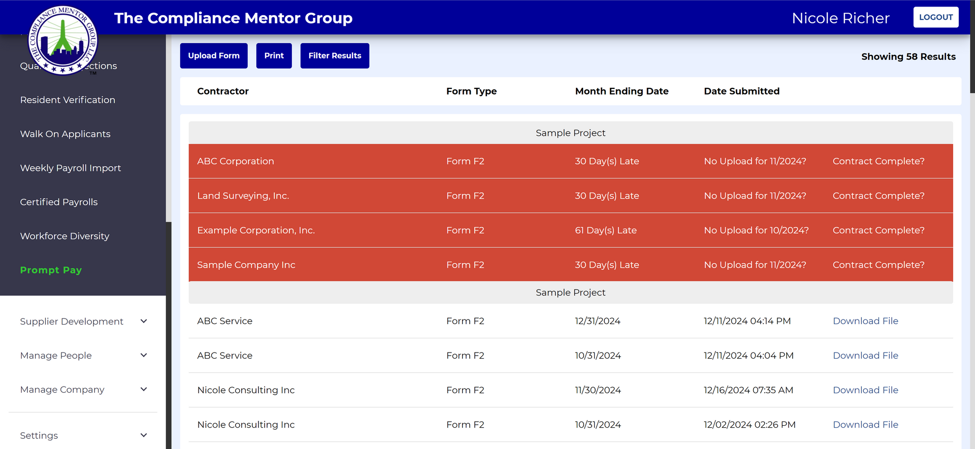Navigate to Workforce Diversity
The height and width of the screenshot is (449, 975).
pos(64,236)
